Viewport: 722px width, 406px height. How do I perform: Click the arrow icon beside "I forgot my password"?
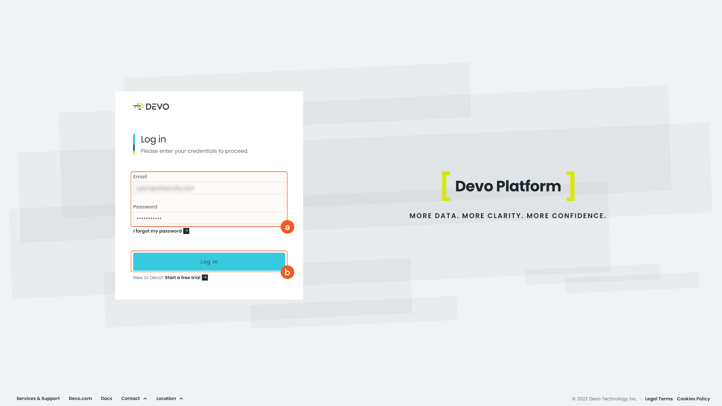pyautogui.click(x=186, y=231)
